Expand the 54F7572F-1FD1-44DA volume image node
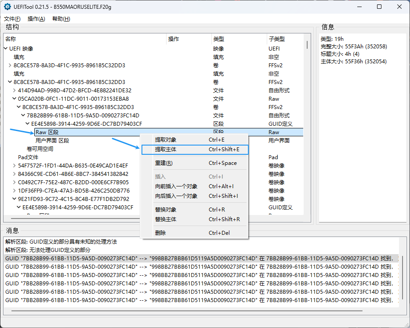The image size is (410, 328). [14, 166]
